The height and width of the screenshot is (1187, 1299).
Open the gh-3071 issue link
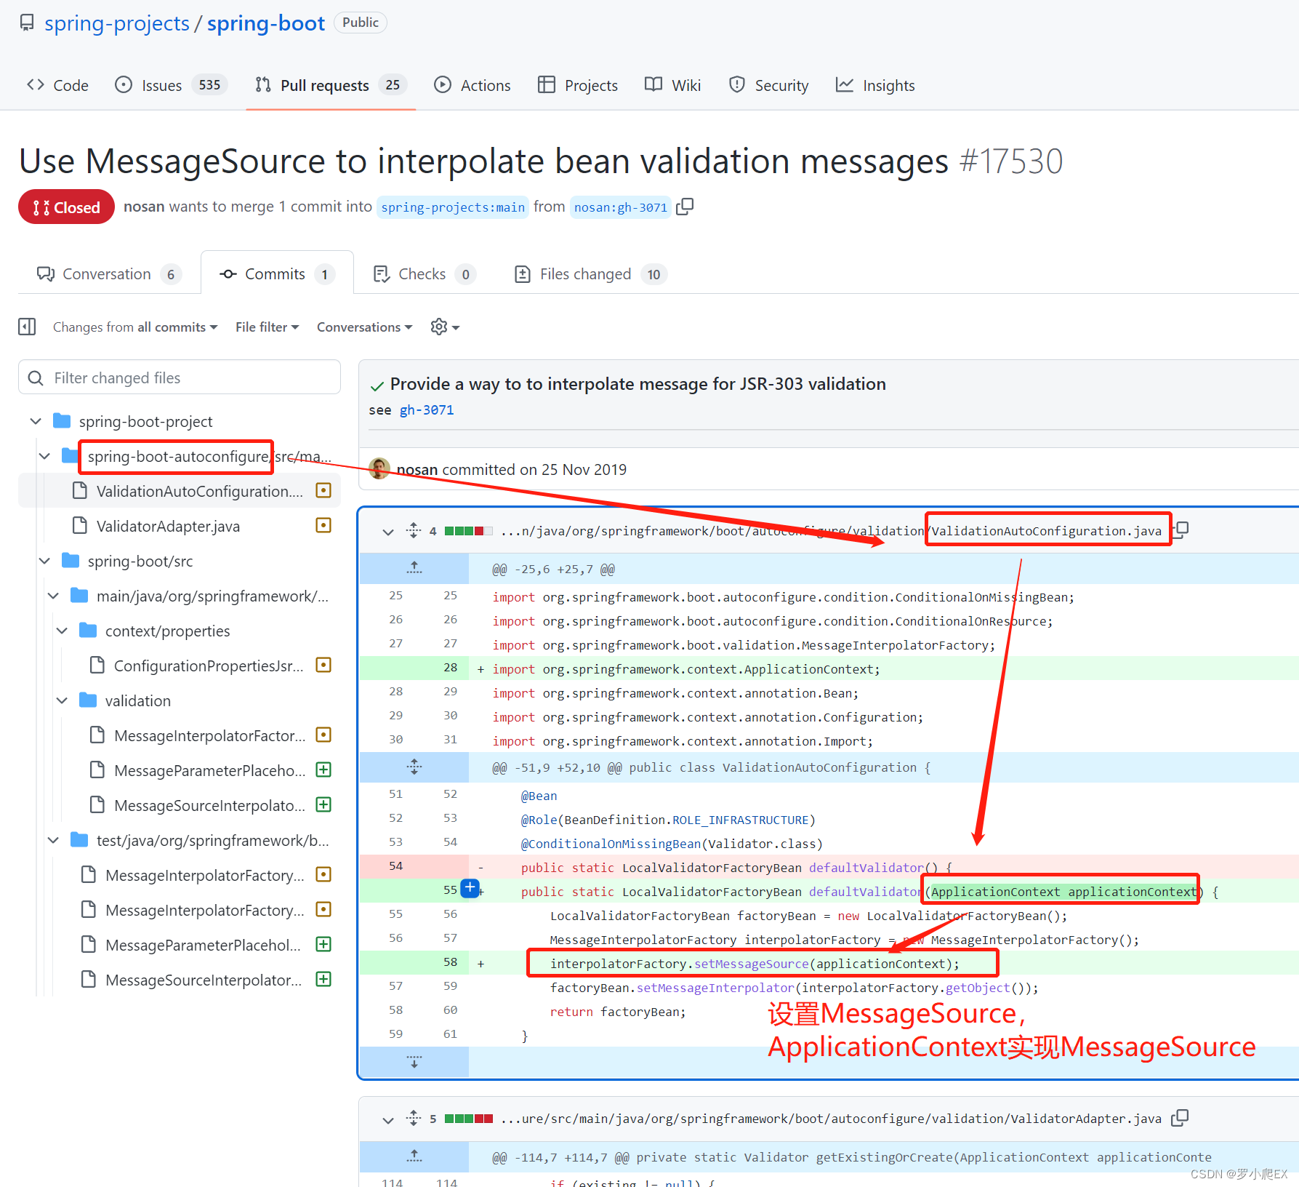[x=427, y=409]
